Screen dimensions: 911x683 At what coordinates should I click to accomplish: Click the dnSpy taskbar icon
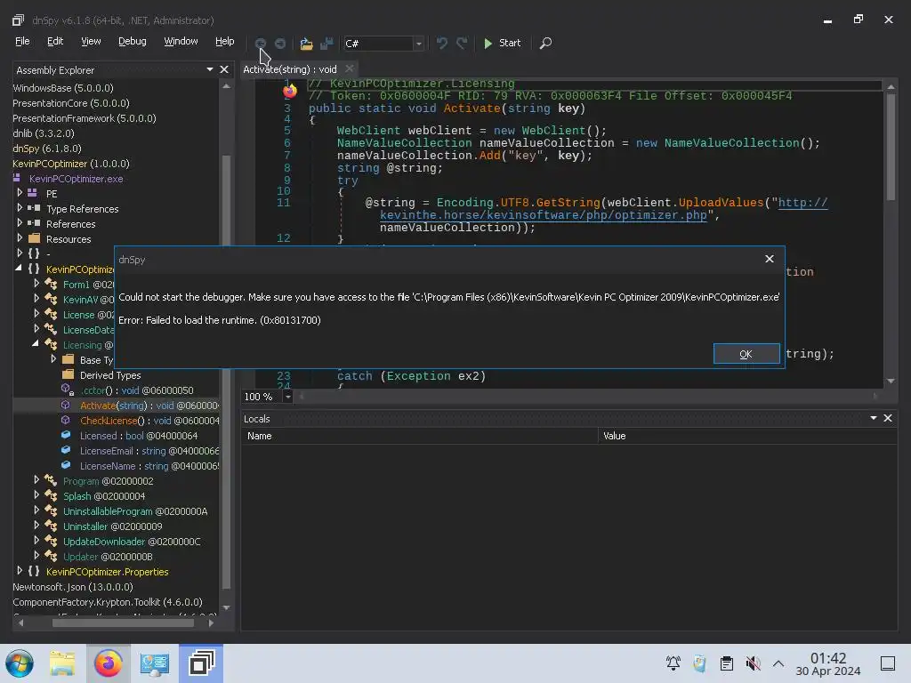click(x=201, y=663)
